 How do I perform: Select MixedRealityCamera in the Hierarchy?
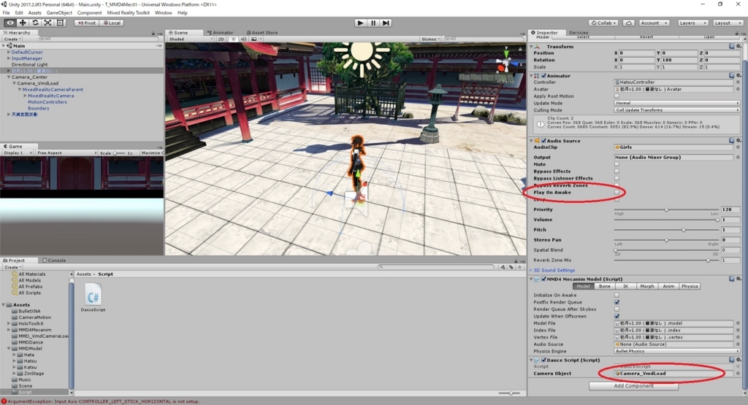[x=50, y=96]
